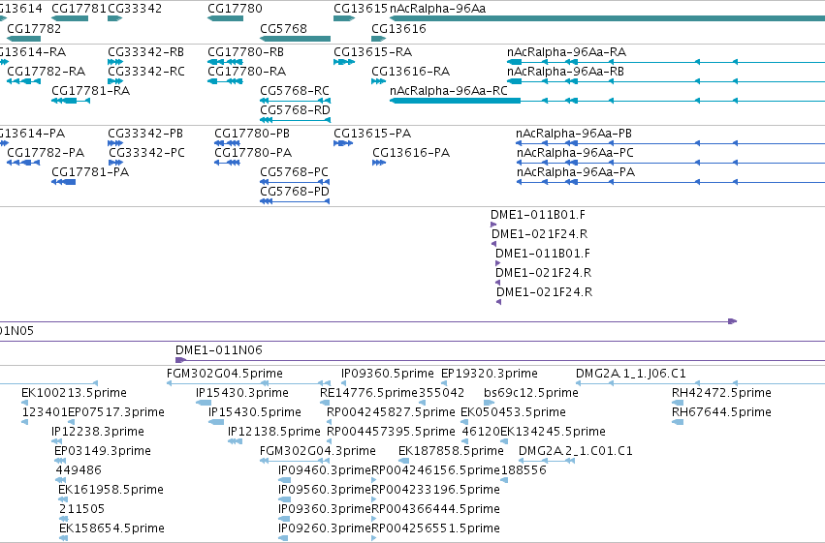The width and height of the screenshot is (825, 543).
Task: Click EST RH42472.5prime
Action: (x=721, y=393)
